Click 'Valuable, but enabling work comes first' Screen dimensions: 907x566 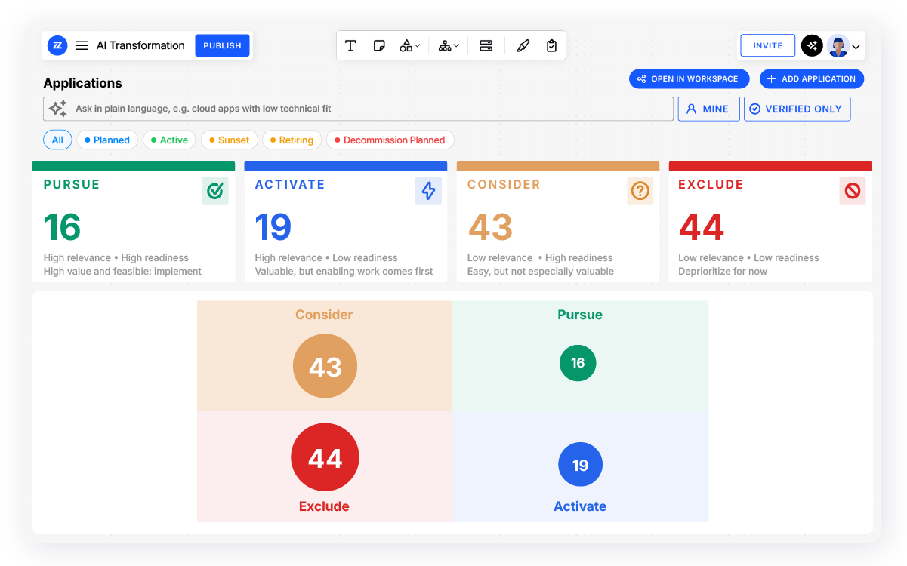(x=344, y=272)
